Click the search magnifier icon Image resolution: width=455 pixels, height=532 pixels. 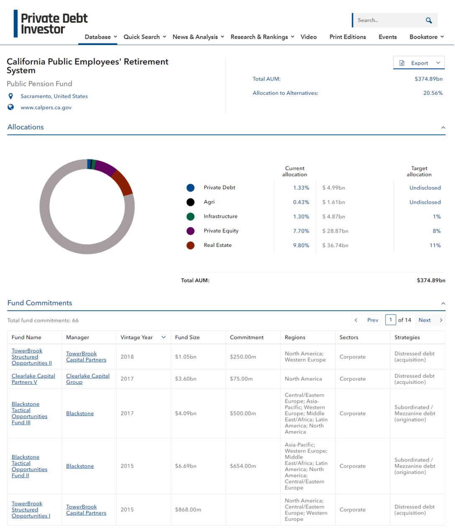coord(428,20)
